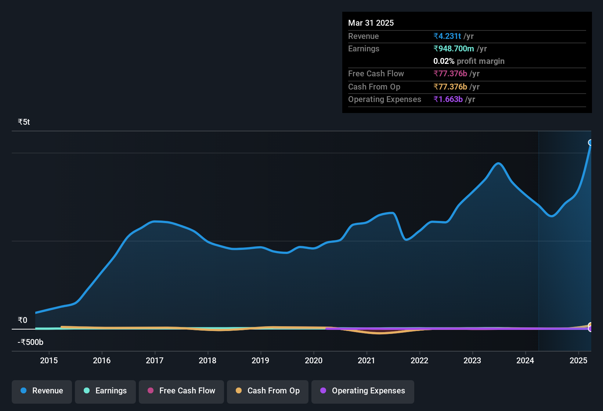Expand the Cash From Op legend entry
Viewport: 603px width, 411px height.
[267, 391]
